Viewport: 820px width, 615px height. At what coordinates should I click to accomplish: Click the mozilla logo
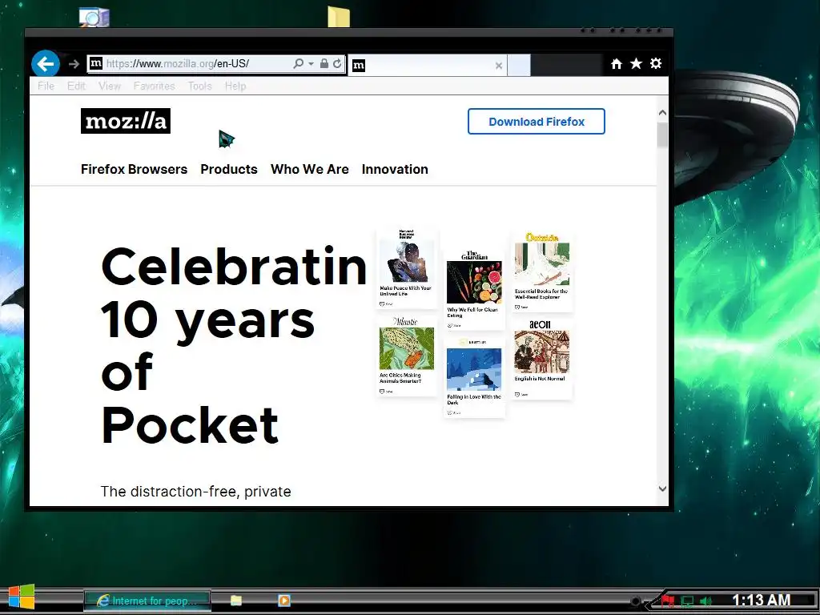126,121
